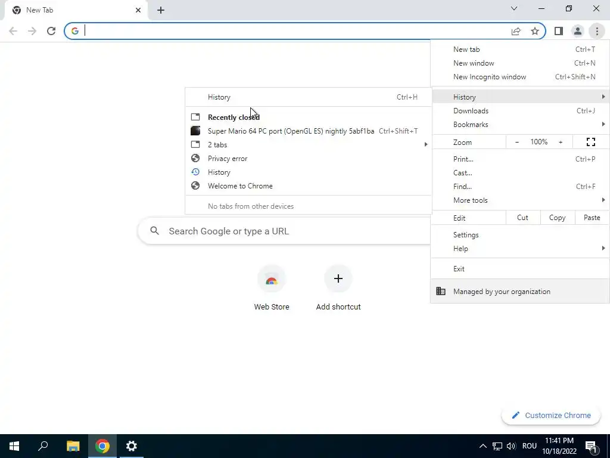Reopen the recently closed History tab
This screenshot has height=458, width=610.
click(x=309, y=172)
